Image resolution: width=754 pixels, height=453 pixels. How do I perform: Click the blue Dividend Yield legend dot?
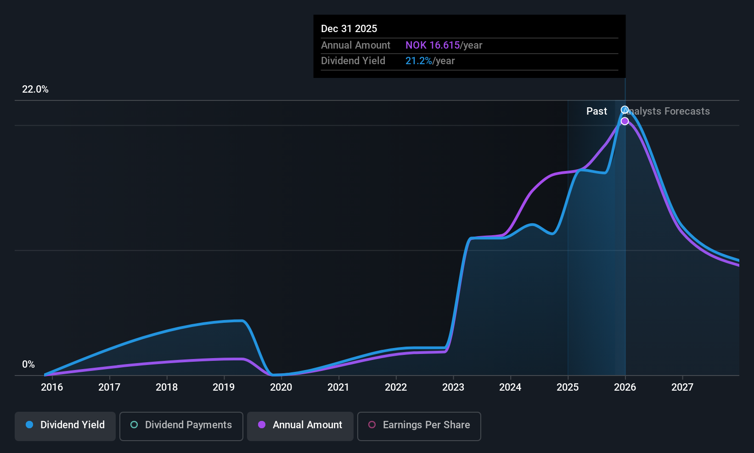[29, 425]
